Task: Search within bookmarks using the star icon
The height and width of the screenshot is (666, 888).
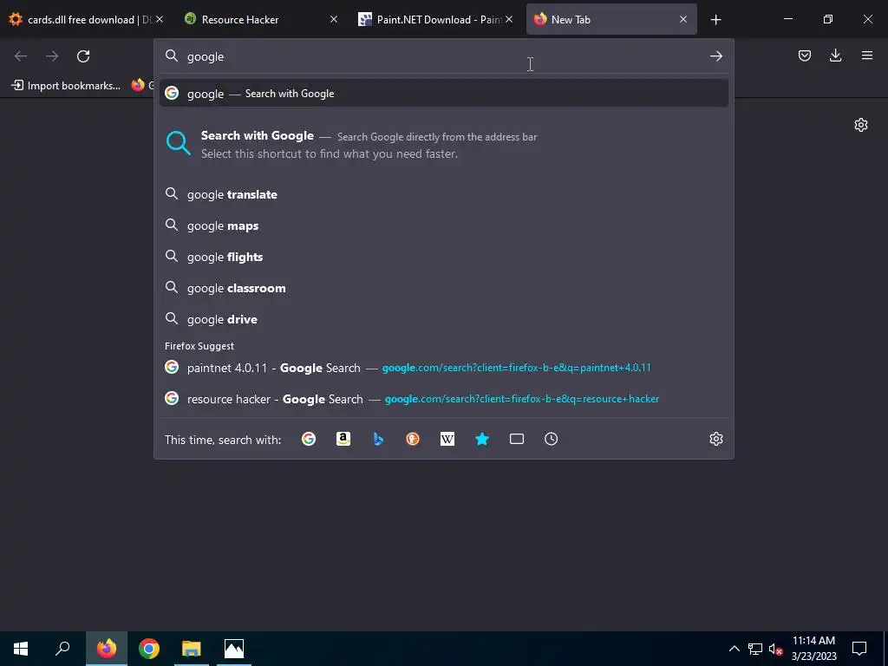Action: [x=482, y=439]
